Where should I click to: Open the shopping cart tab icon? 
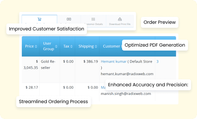pos(39,19)
